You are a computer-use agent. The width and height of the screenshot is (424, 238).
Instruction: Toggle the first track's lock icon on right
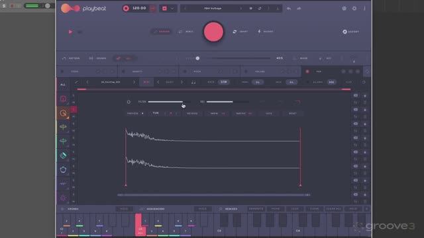pyautogui.click(x=365, y=95)
